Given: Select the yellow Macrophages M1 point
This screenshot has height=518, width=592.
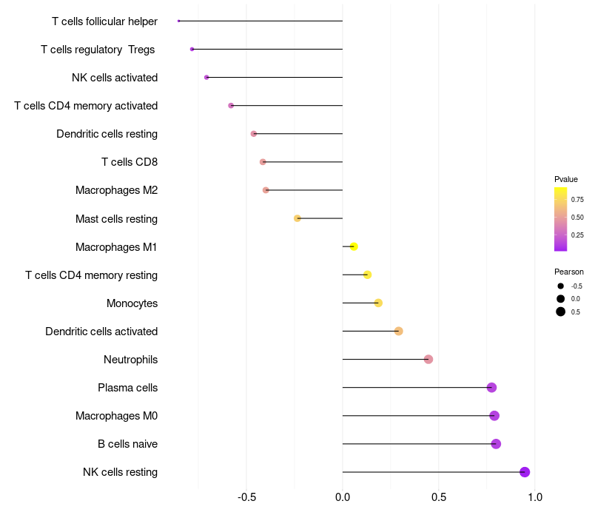Looking at the screenshot, I should click(354, 246).
